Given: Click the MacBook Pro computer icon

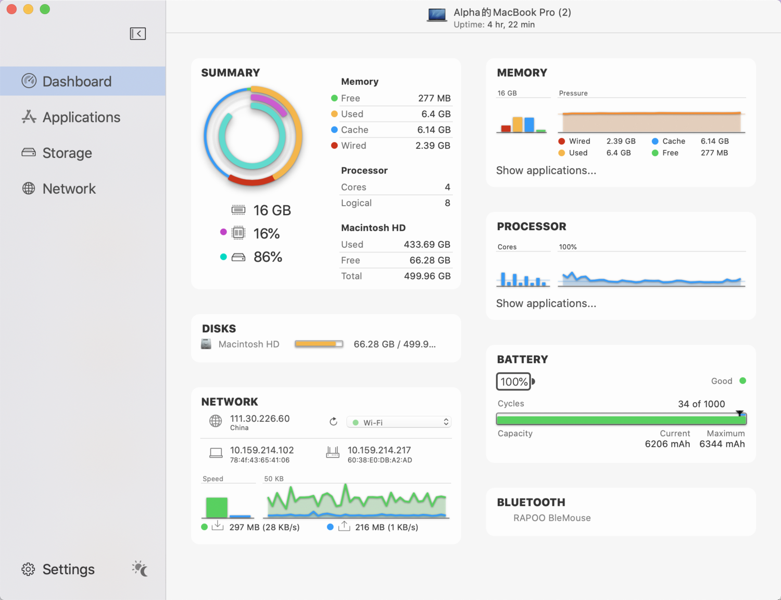Looking at the screenshot, I should point(437,15).
